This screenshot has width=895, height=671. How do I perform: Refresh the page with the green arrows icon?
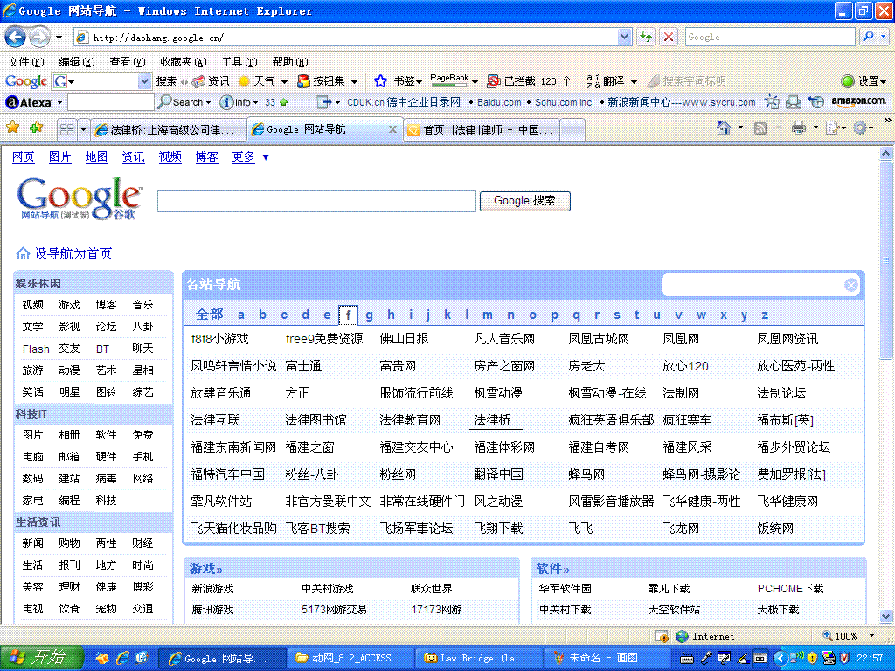(646, 38)
